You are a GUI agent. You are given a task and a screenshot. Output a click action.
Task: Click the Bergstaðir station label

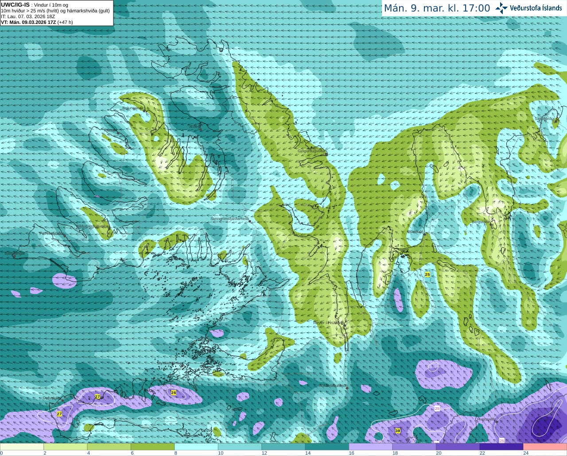[480, 222]
